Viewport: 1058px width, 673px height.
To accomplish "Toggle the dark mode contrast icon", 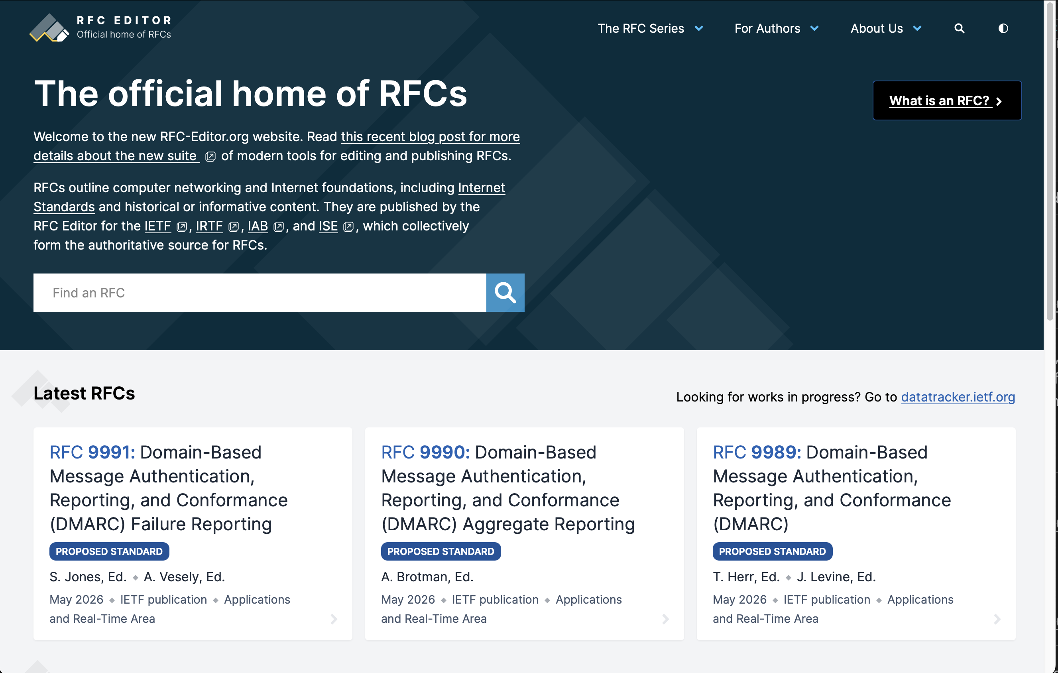I will (x=1003, y=29).
